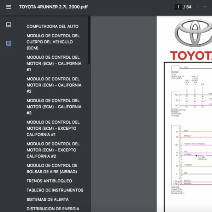Image resolution: width=212 pixels, height=212 pixels.
Task: Open the COMPUTADORA DEL AUTO outline entry
Action: pos(52,26)
